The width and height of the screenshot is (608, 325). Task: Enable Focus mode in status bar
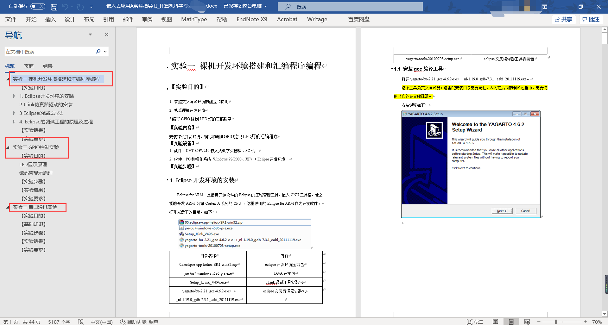475,322
